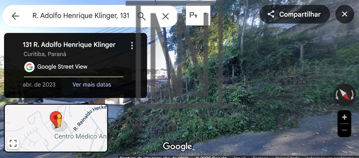Click the address search input field
The height and width of the screenshot is (158, 359).
point(81,16)
